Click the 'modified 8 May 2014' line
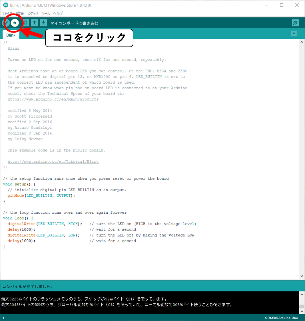 tap(30, 110)
